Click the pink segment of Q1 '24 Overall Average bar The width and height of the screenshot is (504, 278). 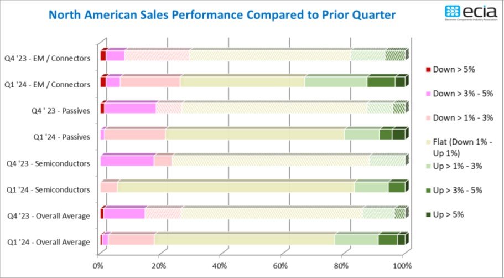131,240
